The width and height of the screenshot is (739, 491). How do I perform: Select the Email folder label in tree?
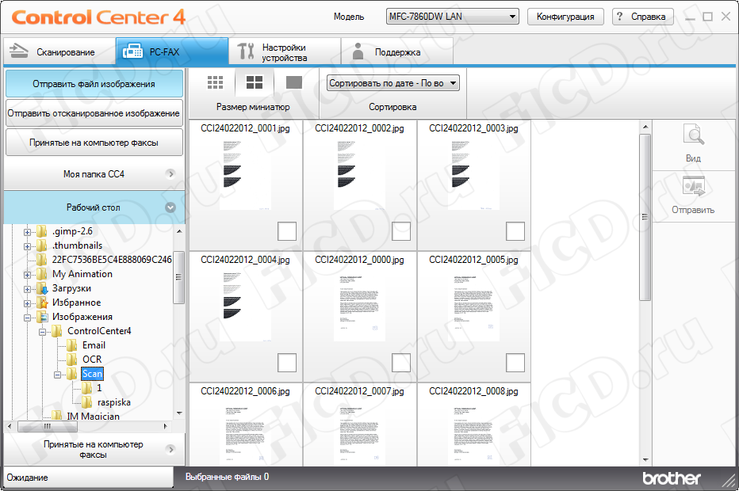94,345
